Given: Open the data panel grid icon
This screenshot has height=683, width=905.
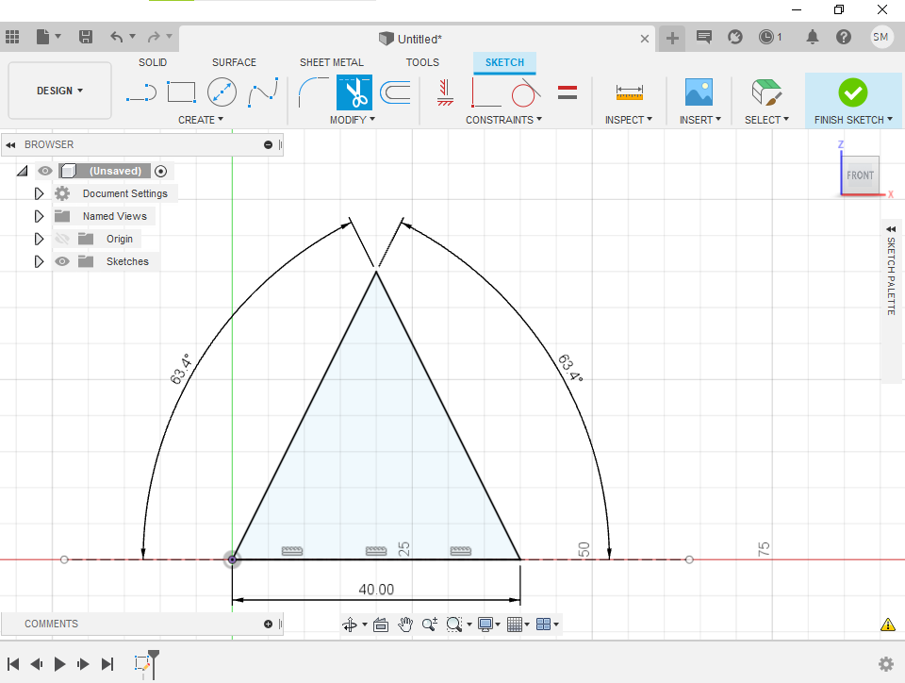Looking at the screenshot, I should tap(12, 37).
